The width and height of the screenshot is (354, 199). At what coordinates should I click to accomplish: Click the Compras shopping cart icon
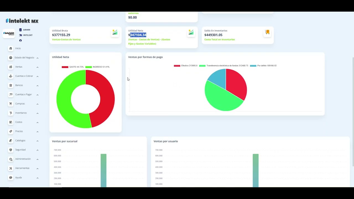11,104
